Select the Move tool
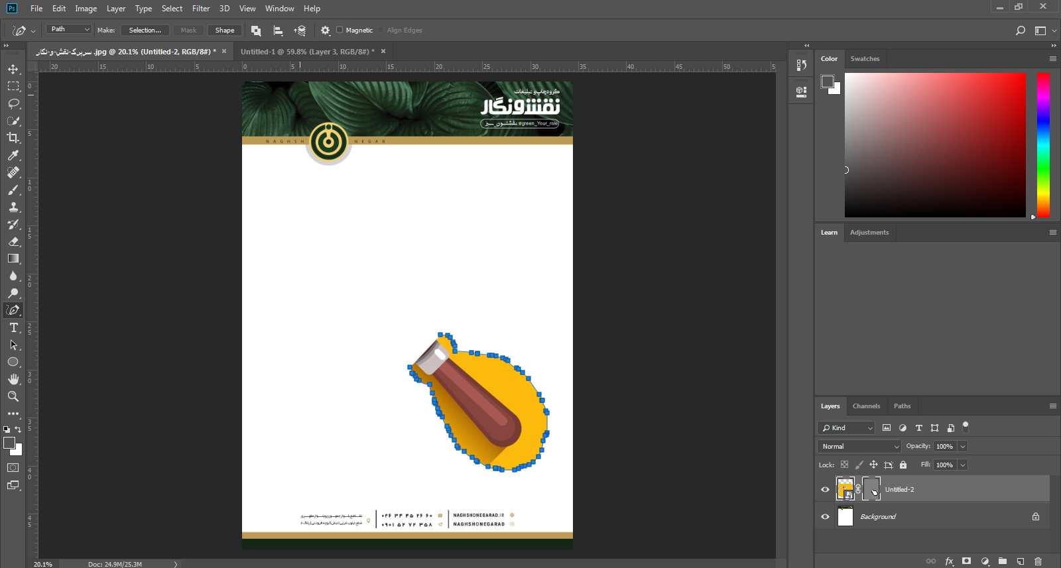This screenshot has height=568, width=1061. 13,69
